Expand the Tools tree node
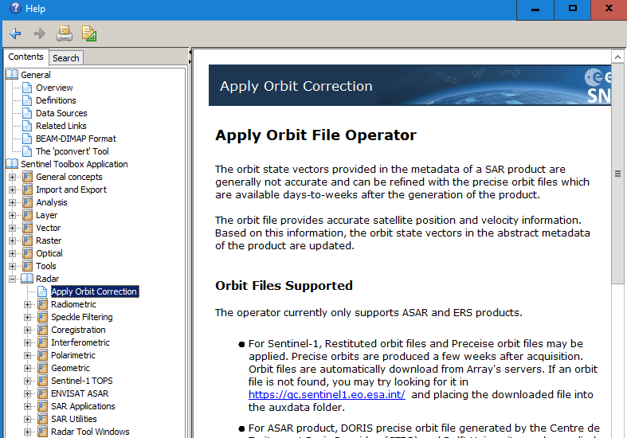 [13, 267]
